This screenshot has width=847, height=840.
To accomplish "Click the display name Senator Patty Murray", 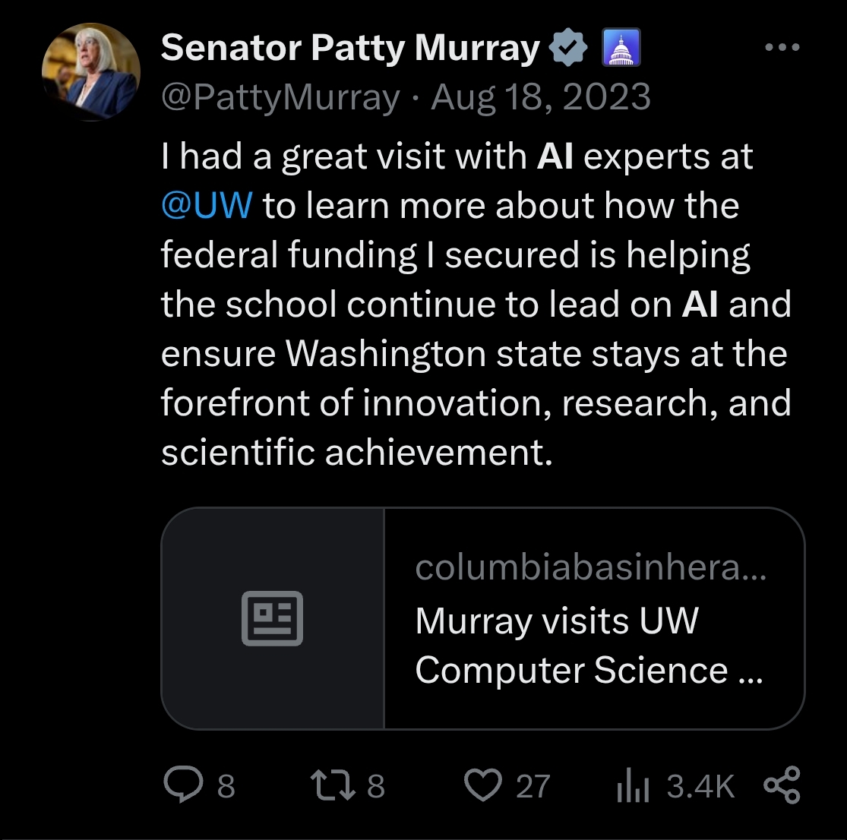I will pyautogui.click(x=350, y=49).
